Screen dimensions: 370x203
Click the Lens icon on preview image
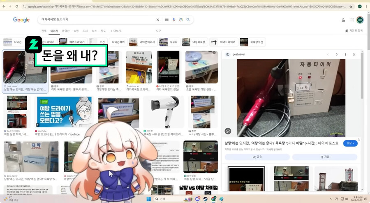pyautogui.click(x=228, y=131)
